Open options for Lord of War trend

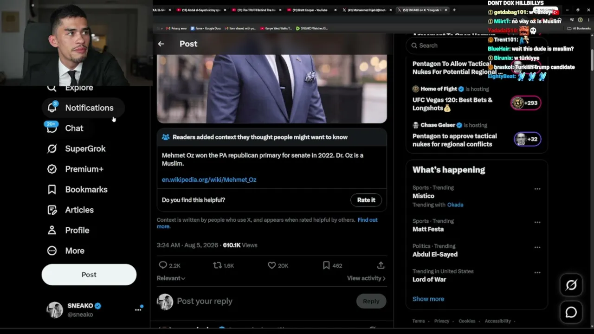point(537,272)
